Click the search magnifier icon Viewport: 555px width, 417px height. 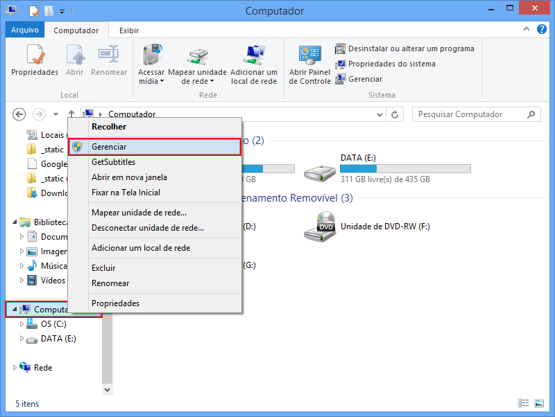(531, 114)
